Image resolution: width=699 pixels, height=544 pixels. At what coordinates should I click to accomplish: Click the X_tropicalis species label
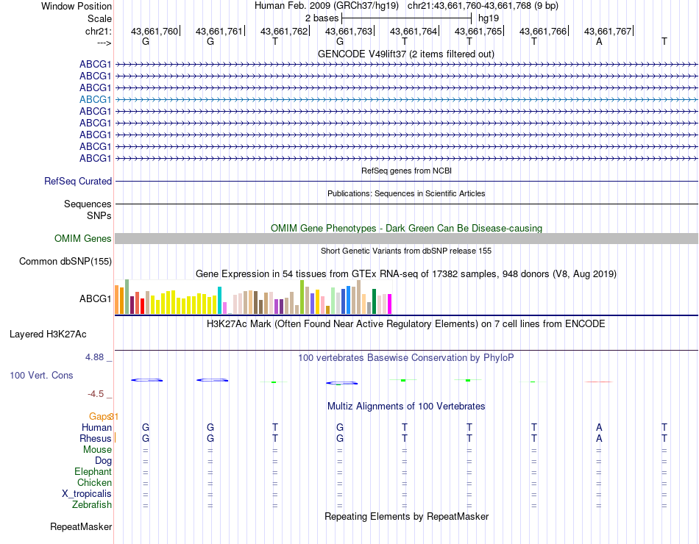point(87,494)
